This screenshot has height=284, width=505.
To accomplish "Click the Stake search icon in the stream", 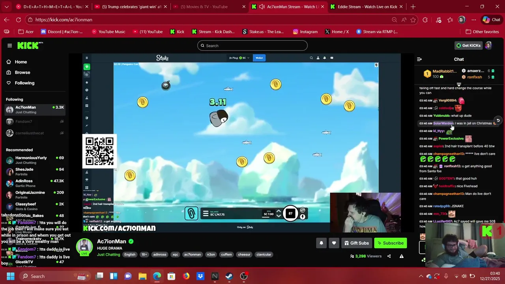I will tap(311, 58).
